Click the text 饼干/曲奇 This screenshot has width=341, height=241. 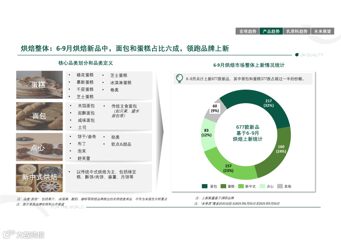[x=87, y=137]
